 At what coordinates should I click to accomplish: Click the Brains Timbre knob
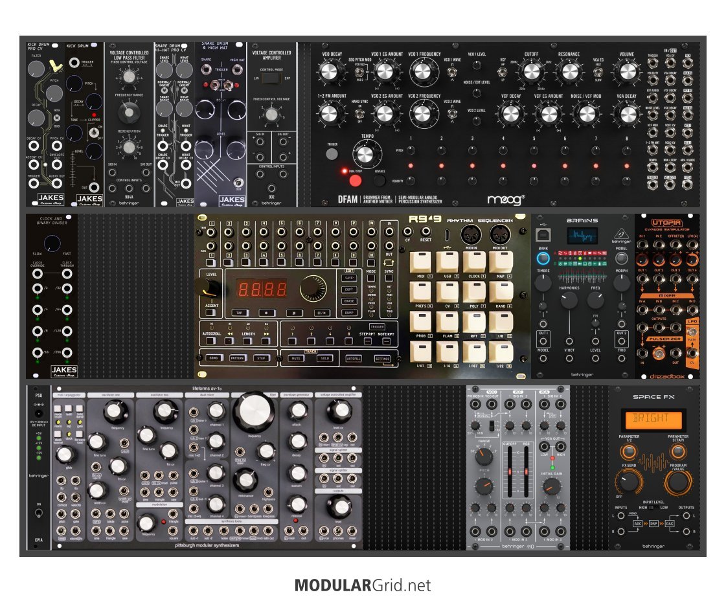click(x=543, y=282)
